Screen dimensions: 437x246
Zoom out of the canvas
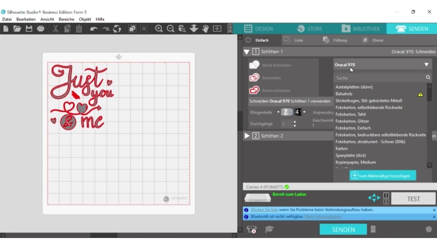(170, 29)
